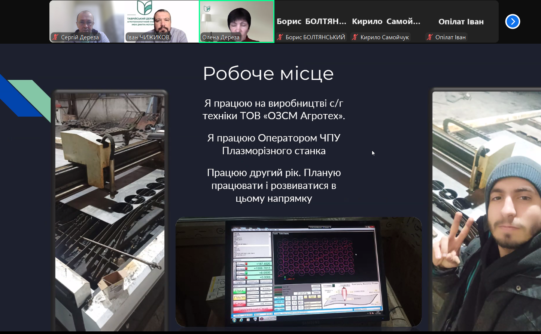The width and height of the screenshot is (541, 334).
Task: Select Олена Дереза's highlighted video thumbnail
Action: tap(237, 21)
